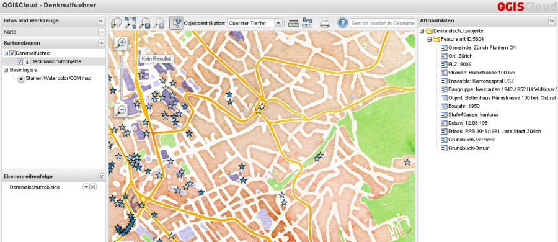The width and height of the screenshot is (558, 242).
Task: Collapse the Kartenebenen panel section
Action: coord(102,43)
